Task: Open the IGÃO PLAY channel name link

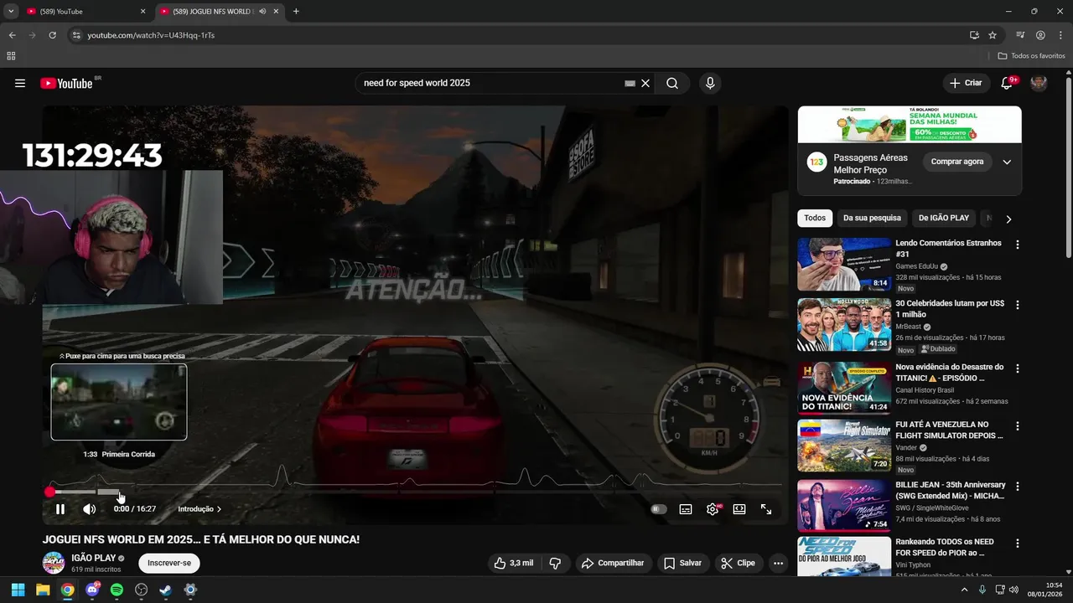Action: click(94, 558)
